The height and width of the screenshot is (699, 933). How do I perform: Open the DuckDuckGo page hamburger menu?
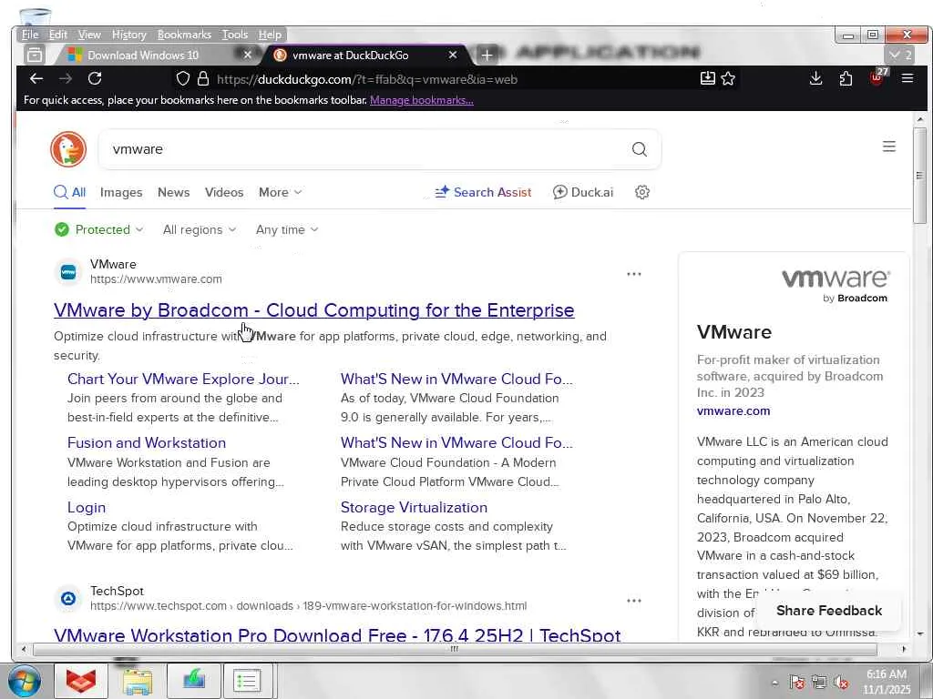(x=889, y=147)
